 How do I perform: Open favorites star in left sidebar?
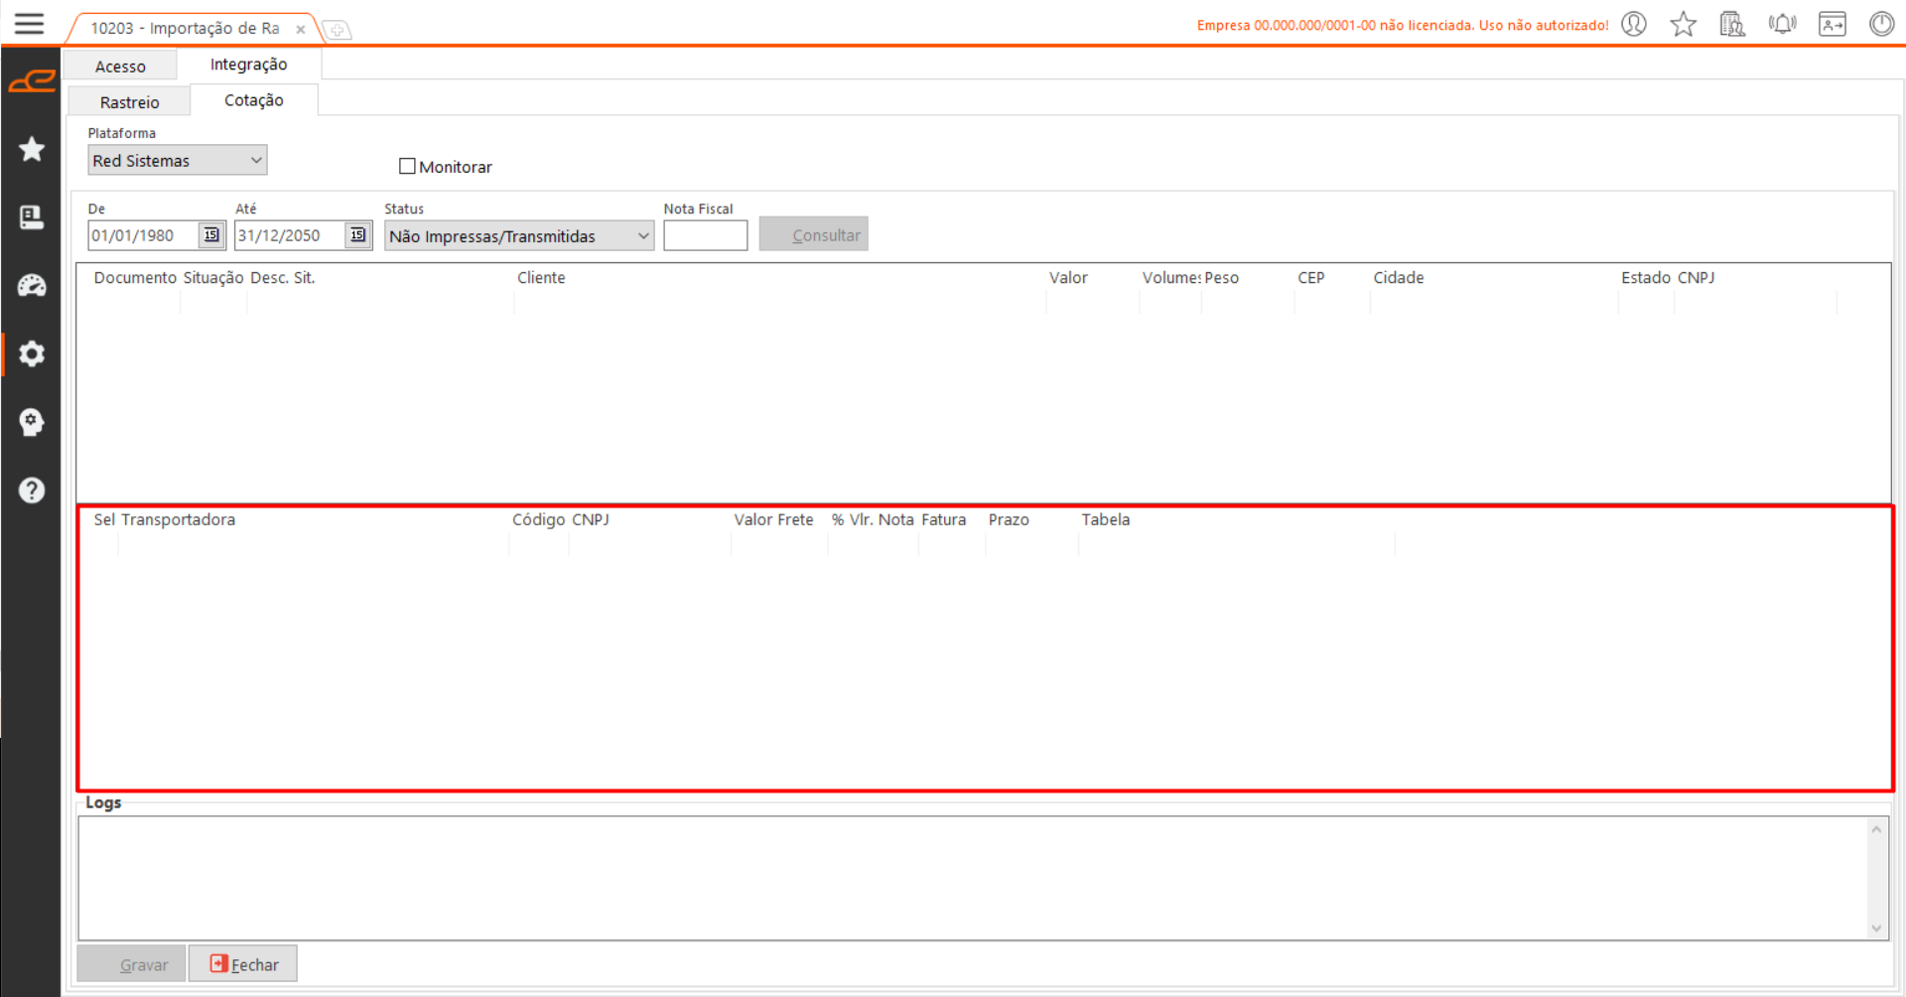click(x=32, y=150)
